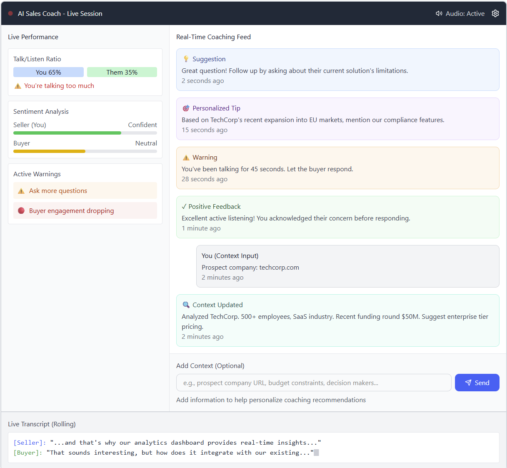Click the warning icon beside Ask more questions

point(22,190)
